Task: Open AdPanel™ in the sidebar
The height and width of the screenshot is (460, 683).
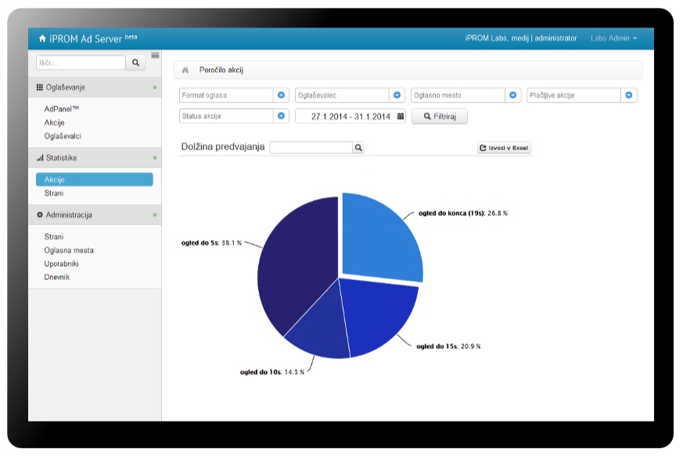Action: (x=62, y=110)
